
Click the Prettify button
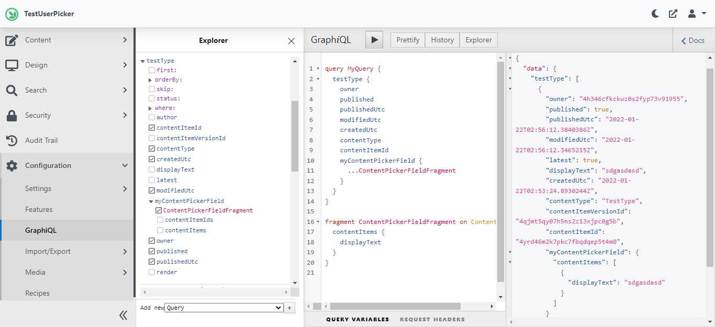407,40
